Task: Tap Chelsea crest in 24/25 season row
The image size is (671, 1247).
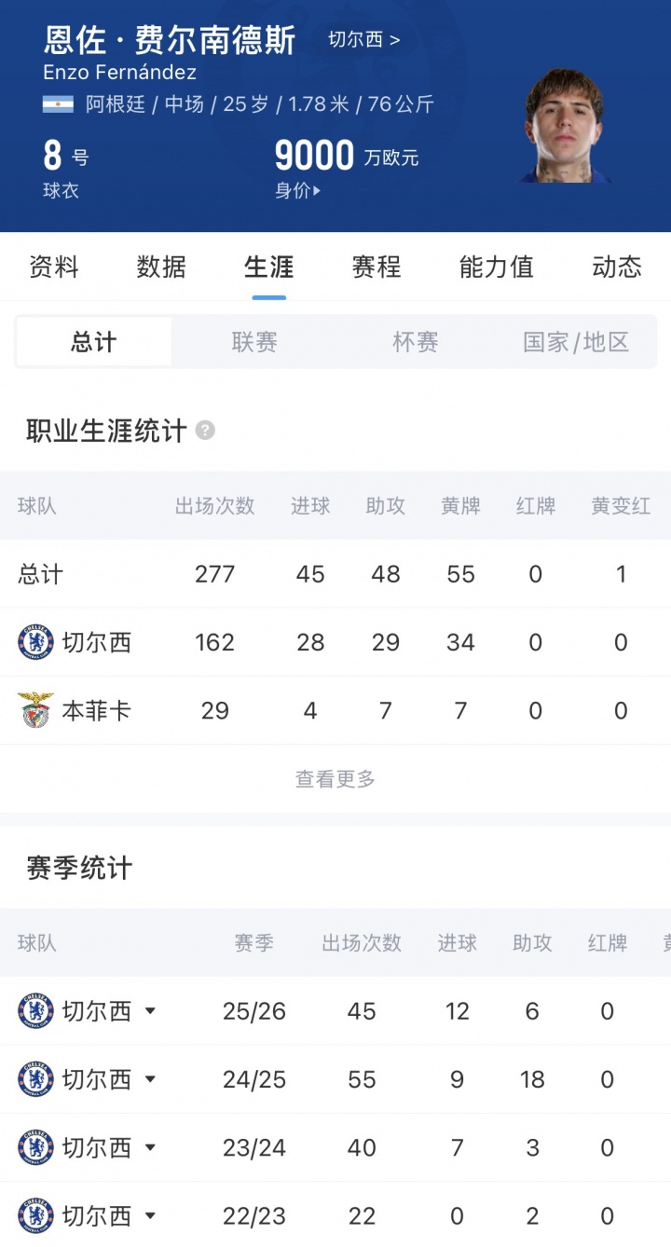Action: (x=35, y=1079)
